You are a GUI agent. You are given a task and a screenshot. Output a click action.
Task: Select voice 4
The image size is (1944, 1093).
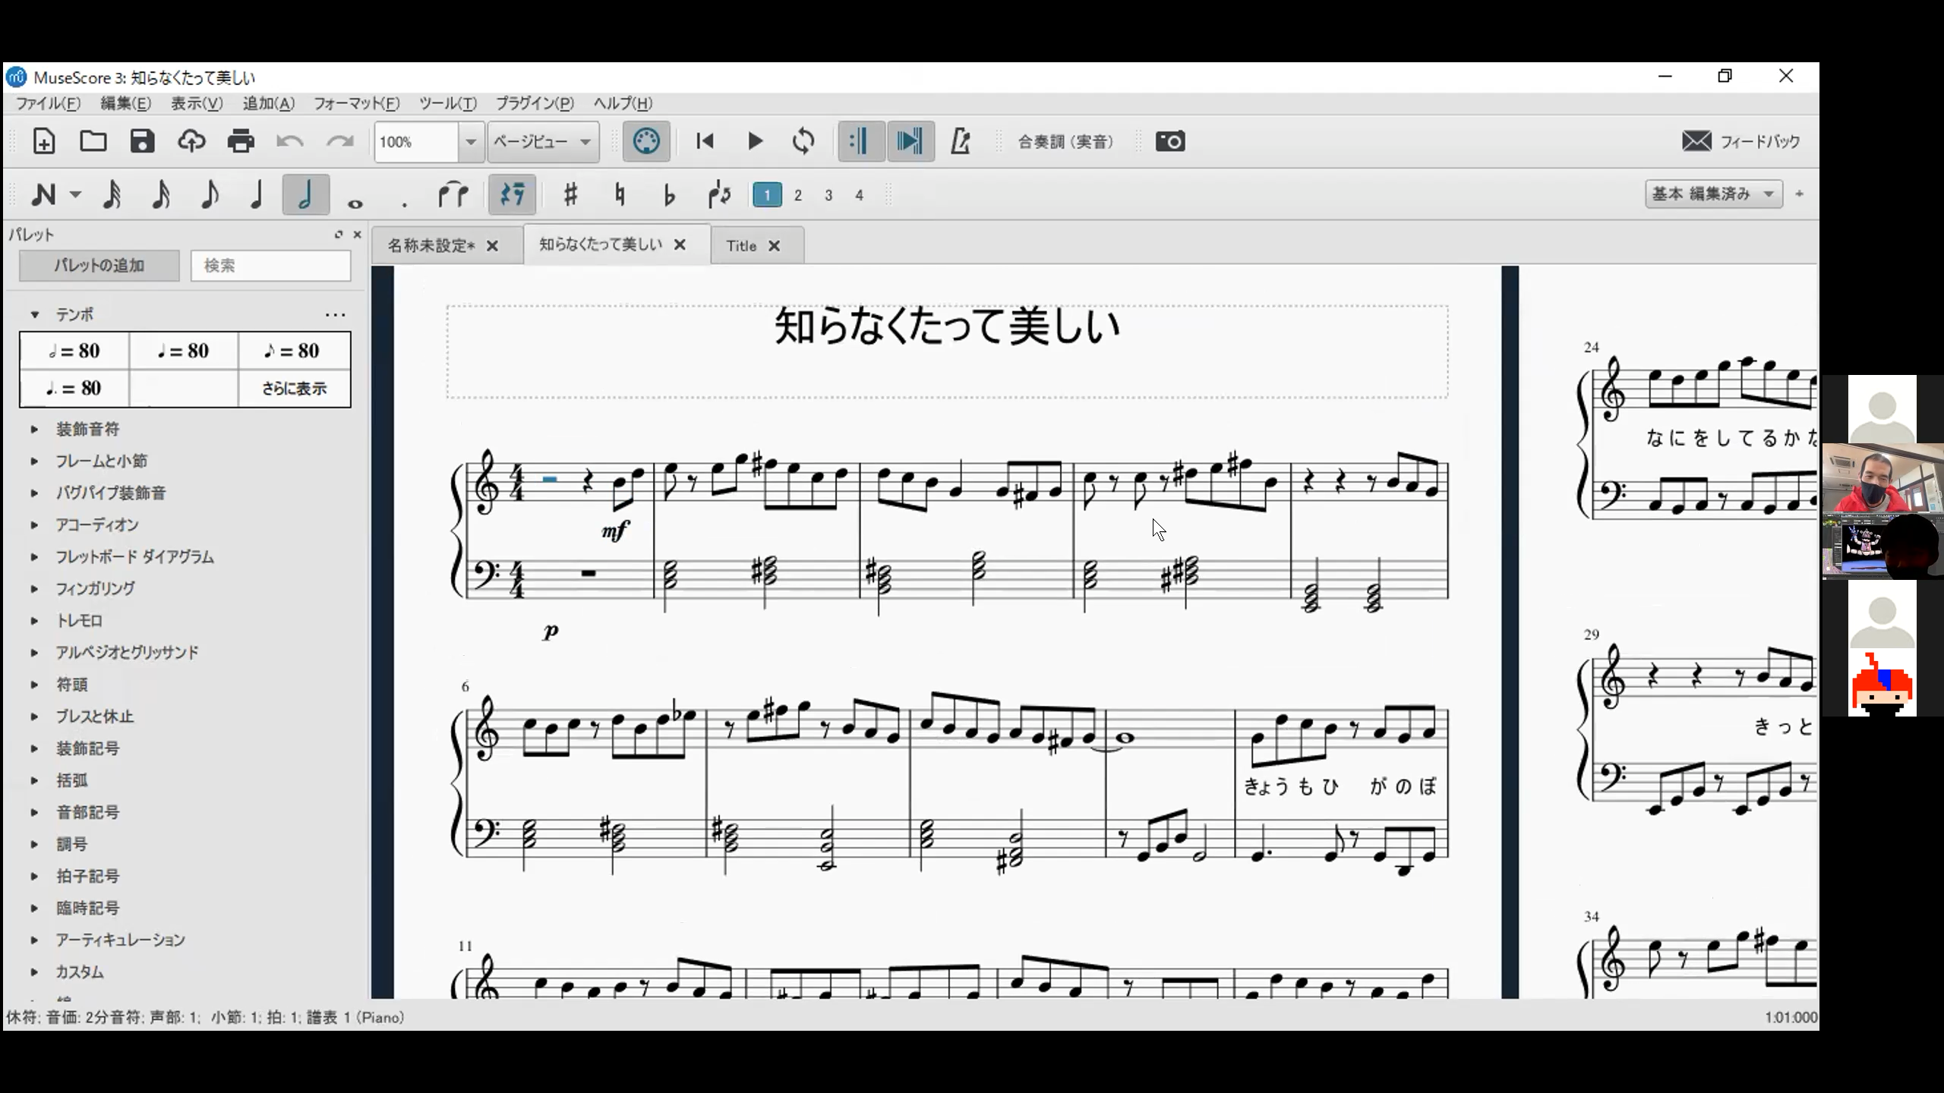click(x=859, y=195)
